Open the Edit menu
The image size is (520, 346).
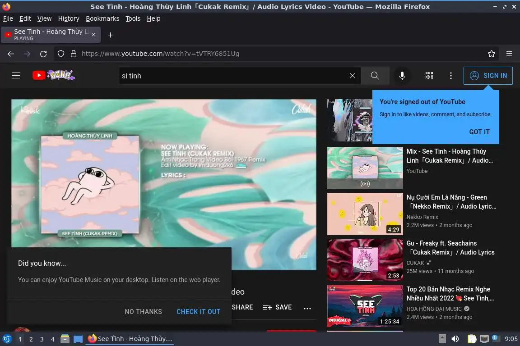pyautogui.click(x=25, y=18)
